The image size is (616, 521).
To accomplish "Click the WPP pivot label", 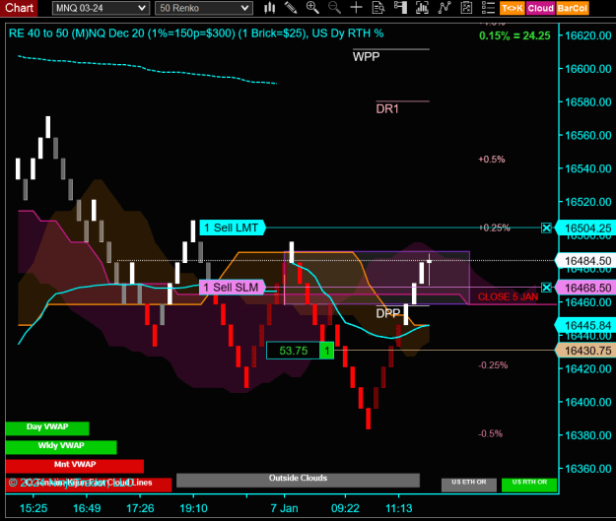I will click(366, 57).
